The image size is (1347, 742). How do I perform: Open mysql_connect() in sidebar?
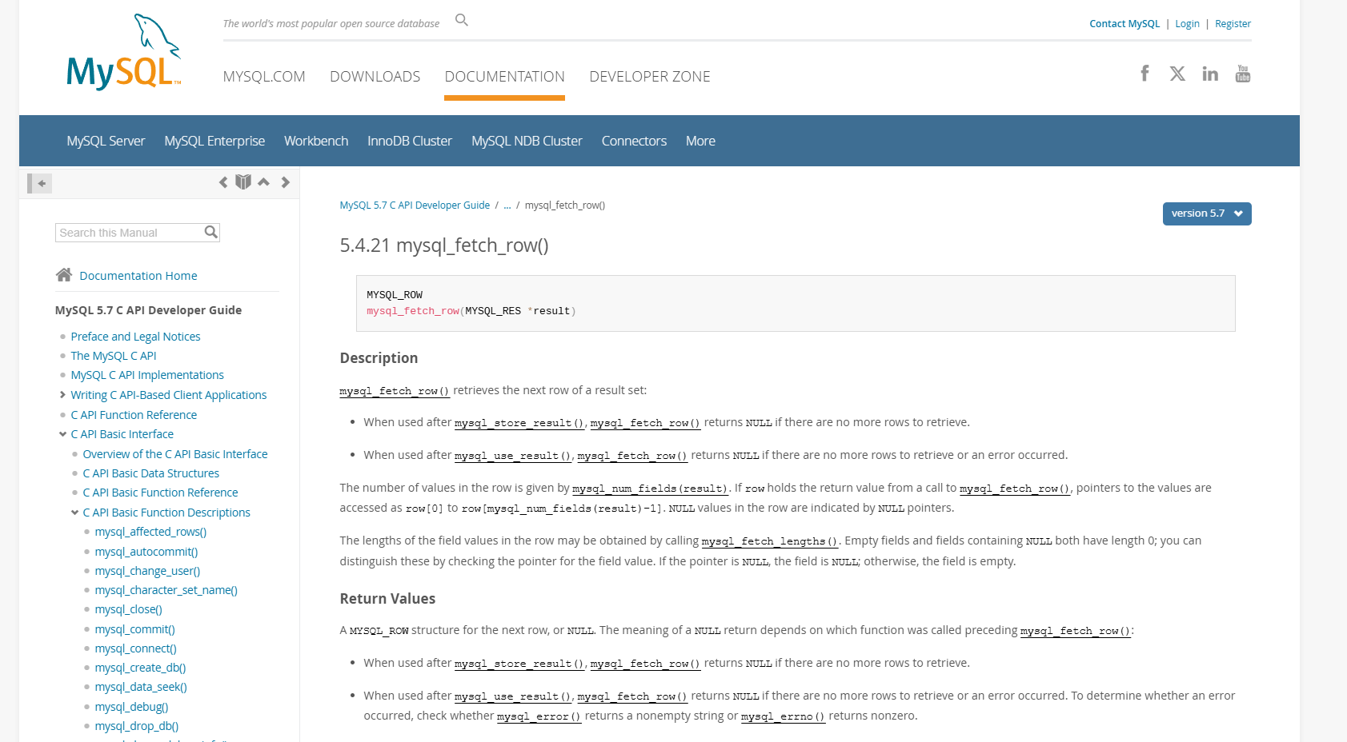135,648
